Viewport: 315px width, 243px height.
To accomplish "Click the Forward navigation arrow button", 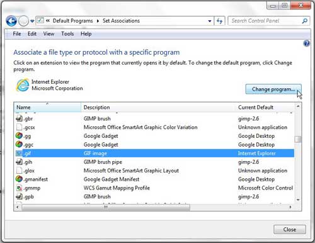I will pos(23,21).
